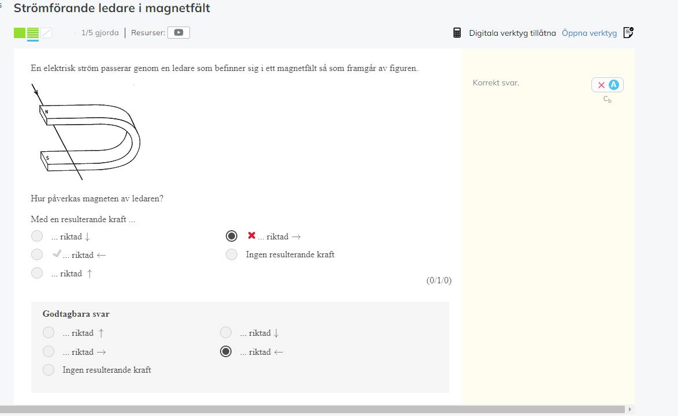Go to the striped second question box

click(33, 33)
